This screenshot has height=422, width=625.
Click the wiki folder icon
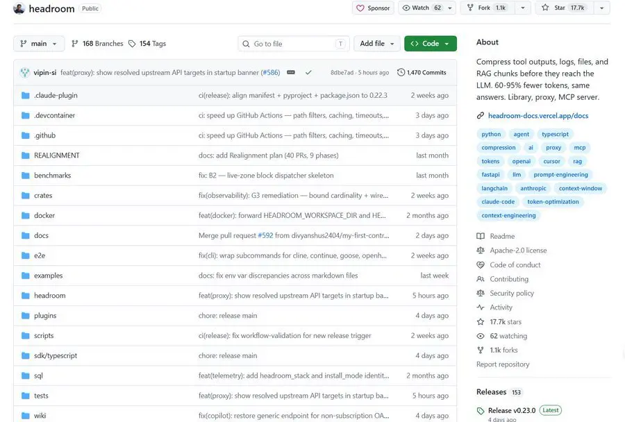click(x=26, y=416)
